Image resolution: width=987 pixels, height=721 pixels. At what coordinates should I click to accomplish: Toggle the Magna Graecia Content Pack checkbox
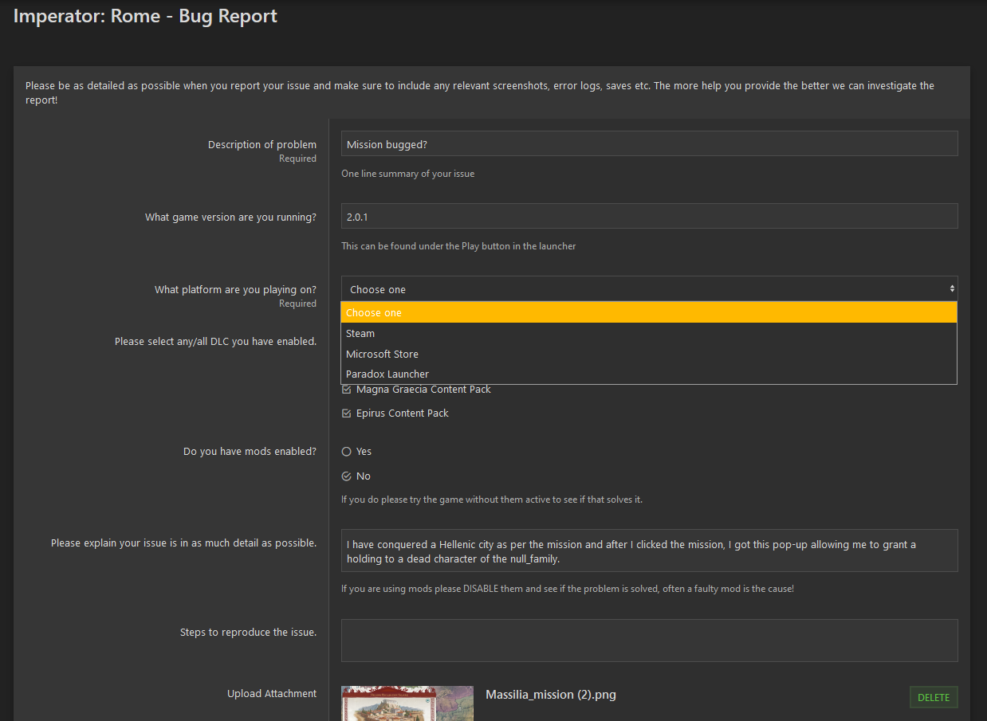point(346,390)
